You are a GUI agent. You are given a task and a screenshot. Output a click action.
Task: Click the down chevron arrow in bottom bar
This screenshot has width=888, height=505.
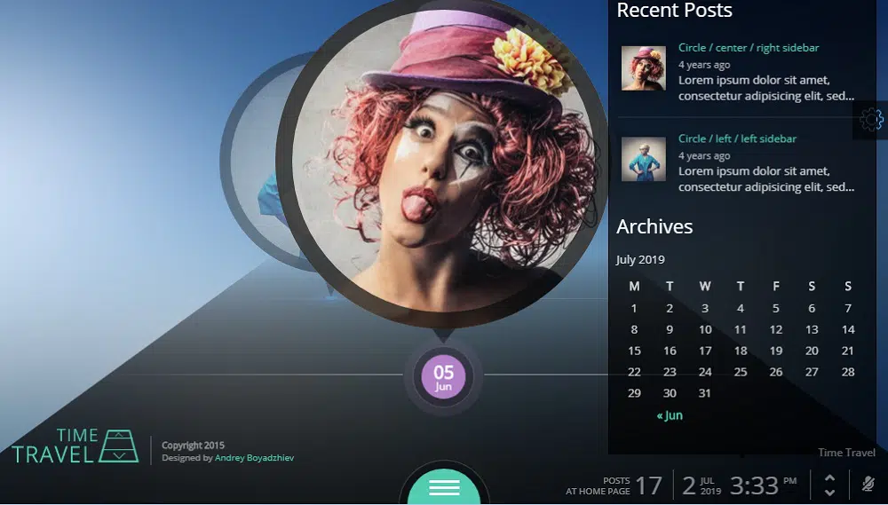coord(829,492)
